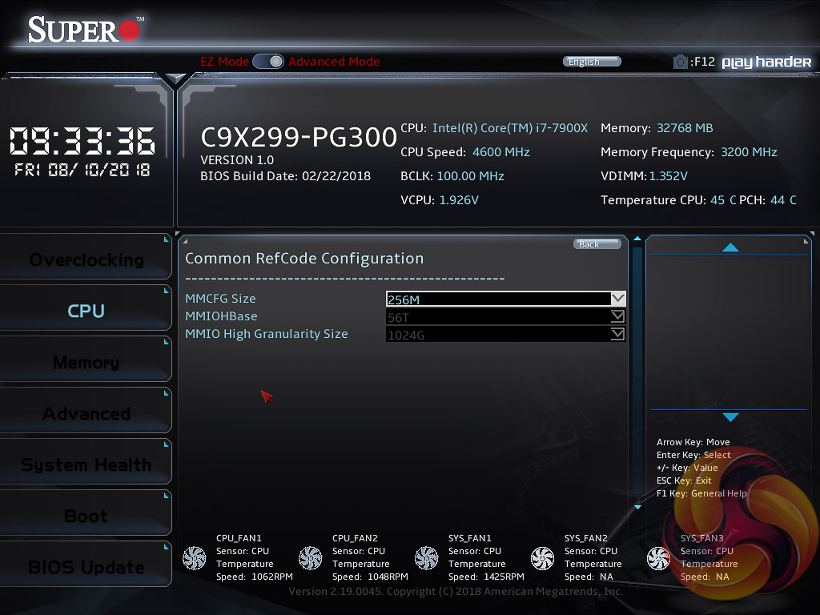Select the MMCFG Size label
The width and height of the screenshot is (820, 615).
tap(220, 299)
